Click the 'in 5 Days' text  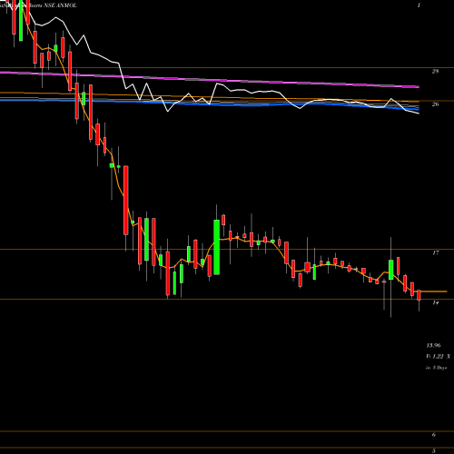pyautogui.click(x=436, y=368)
